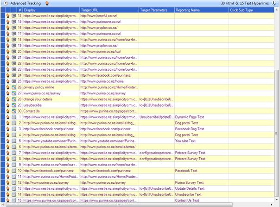Click image link icon of HTML row 15

pos(14,22)
